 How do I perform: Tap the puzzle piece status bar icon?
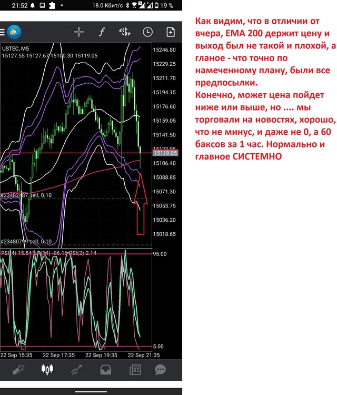[x=52, y=5]
